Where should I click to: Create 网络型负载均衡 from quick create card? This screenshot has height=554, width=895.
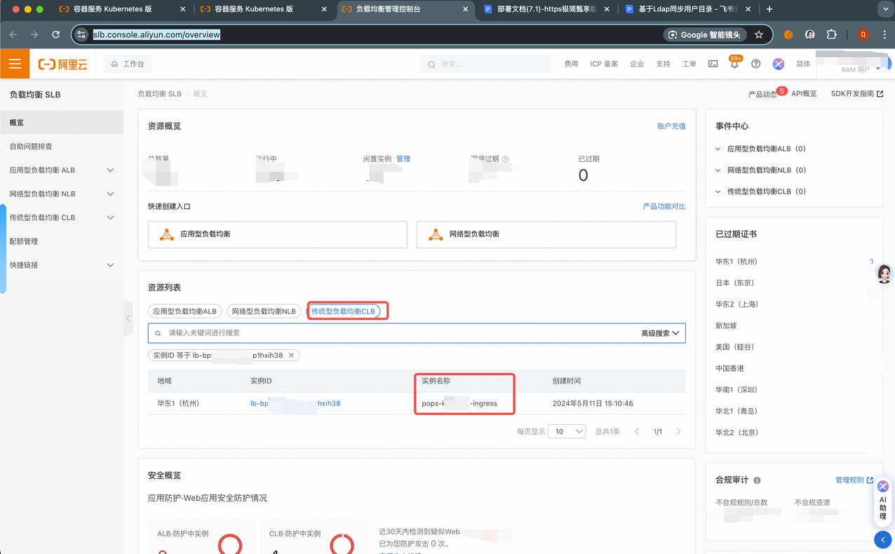[546, 234]
